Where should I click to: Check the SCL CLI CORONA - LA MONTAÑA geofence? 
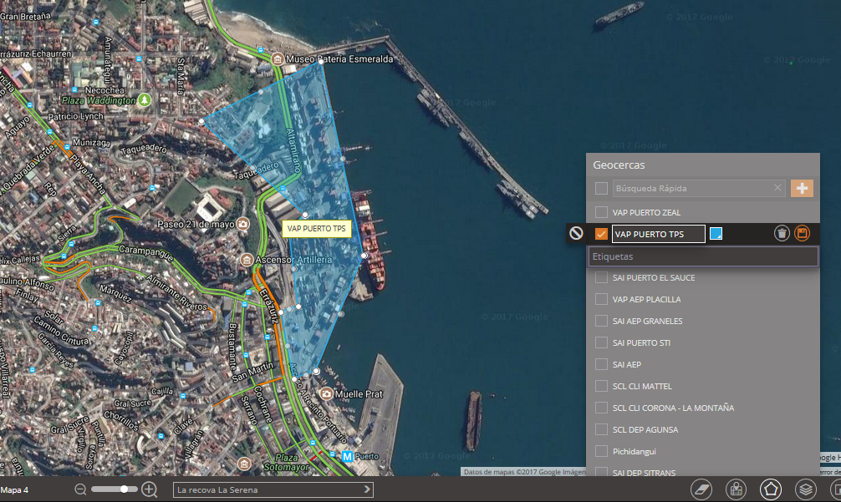coord(601,408)
